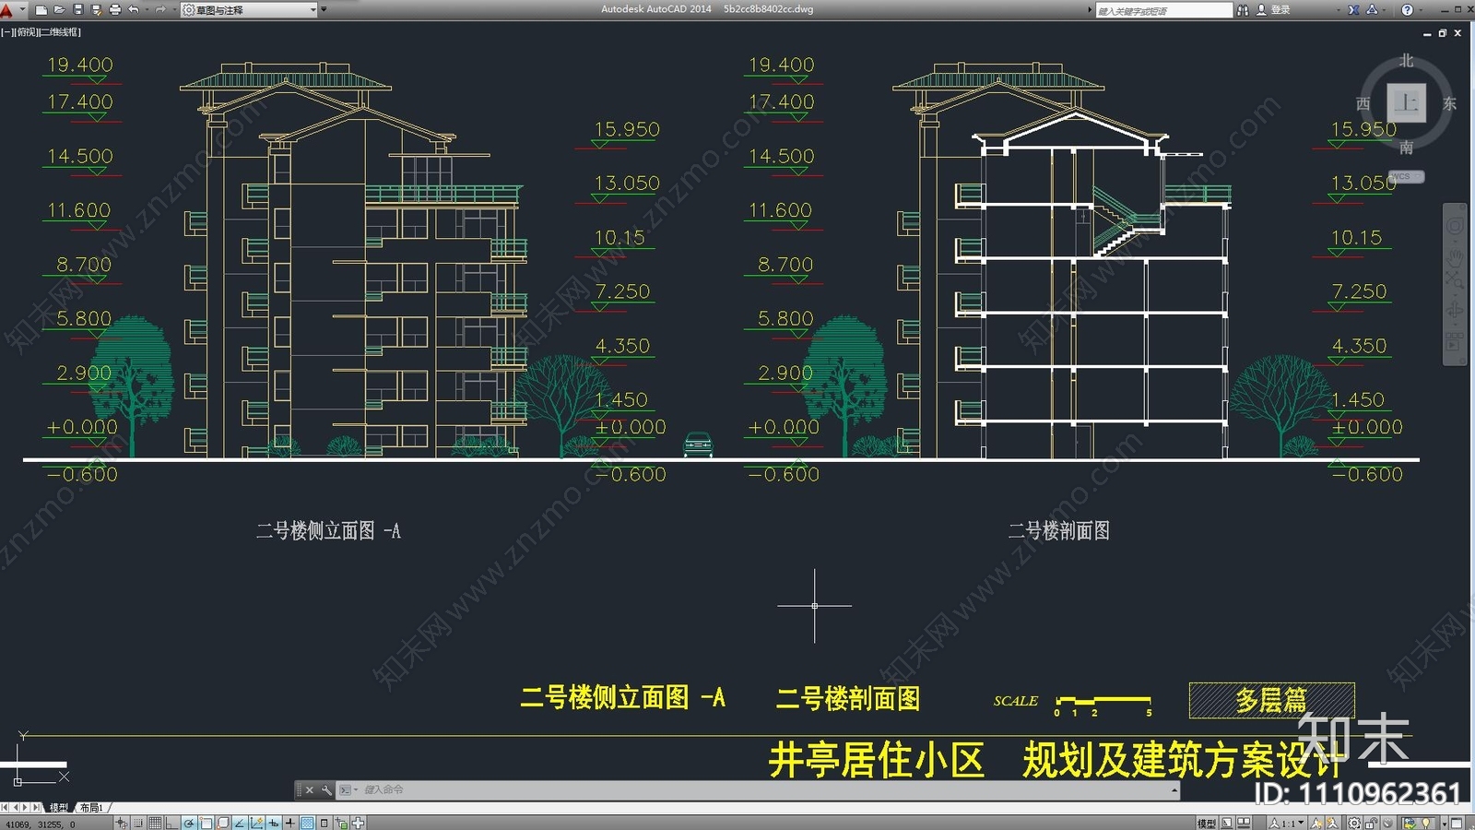
Task: Click the [-] viewport controls menu
Action: click(7, 32)
